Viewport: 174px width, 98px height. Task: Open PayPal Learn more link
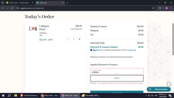(132, 50)
